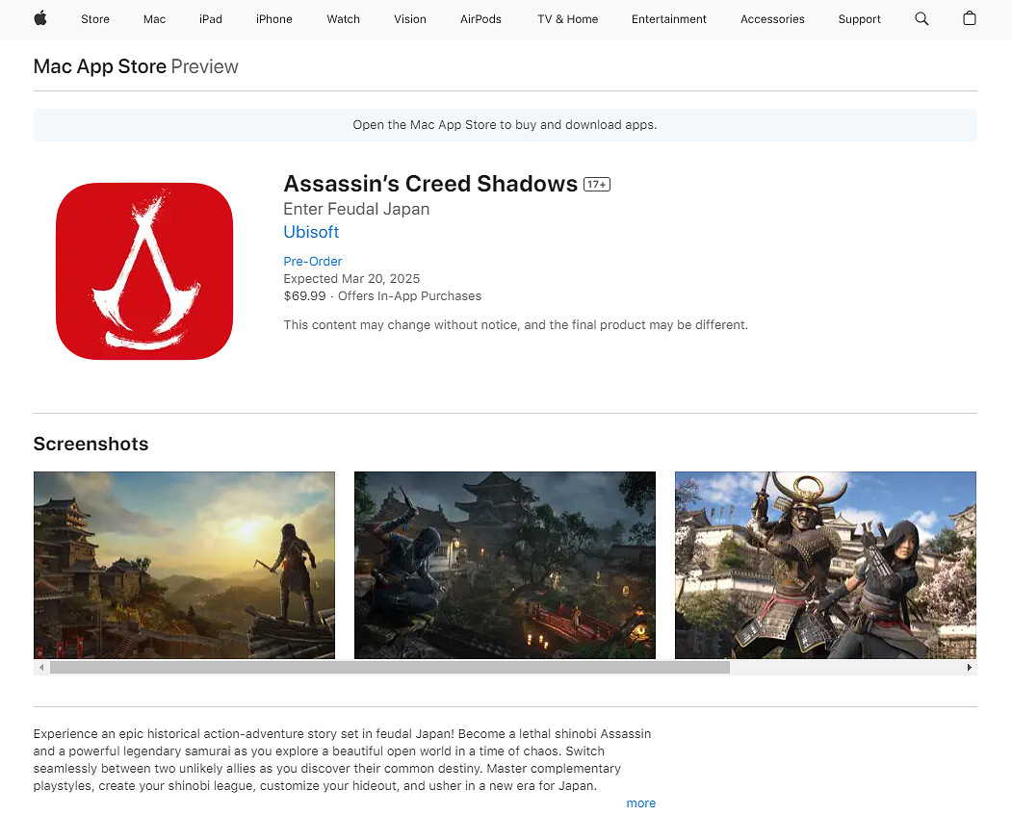Go to the Entertainment nav item
The height and width of the screenshot is (840, 1012).
tap(668, 19)
